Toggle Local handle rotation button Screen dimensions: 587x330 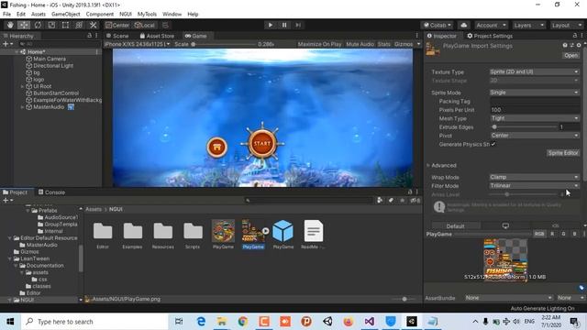pos(145,25)
